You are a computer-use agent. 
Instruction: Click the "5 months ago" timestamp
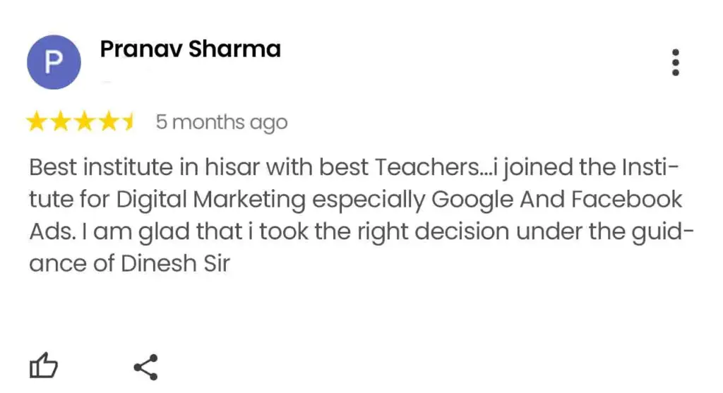coord(221,123)
